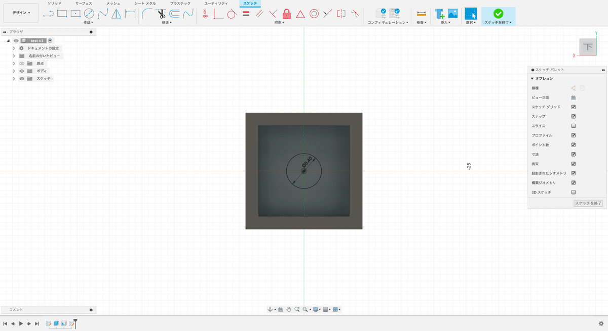Viewport: 608px width, 331px height.
Task: Apply the Horizontal/Vertical constraint
Action: point(205,14)
